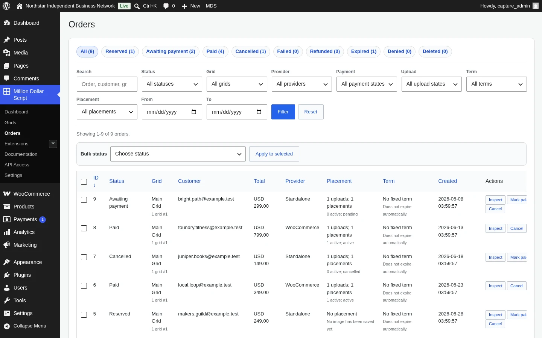Open the Choose status bulk dropdown
The image size is (542, 338).
[x=178, y=154]
